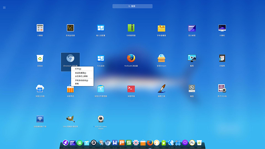
Task: Click the search (搜索) field at top
Action: click(x=132, y=6)
